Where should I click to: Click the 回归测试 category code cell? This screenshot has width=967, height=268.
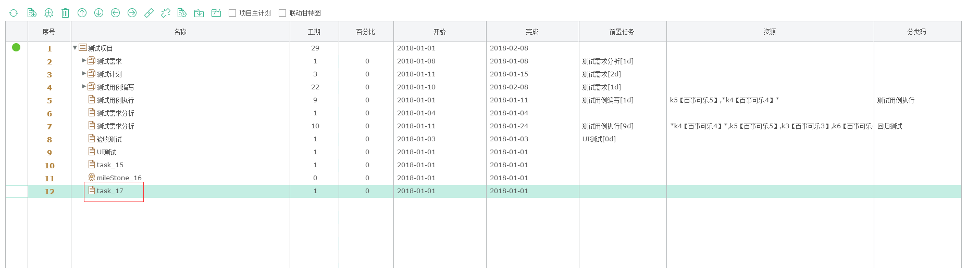890,126
